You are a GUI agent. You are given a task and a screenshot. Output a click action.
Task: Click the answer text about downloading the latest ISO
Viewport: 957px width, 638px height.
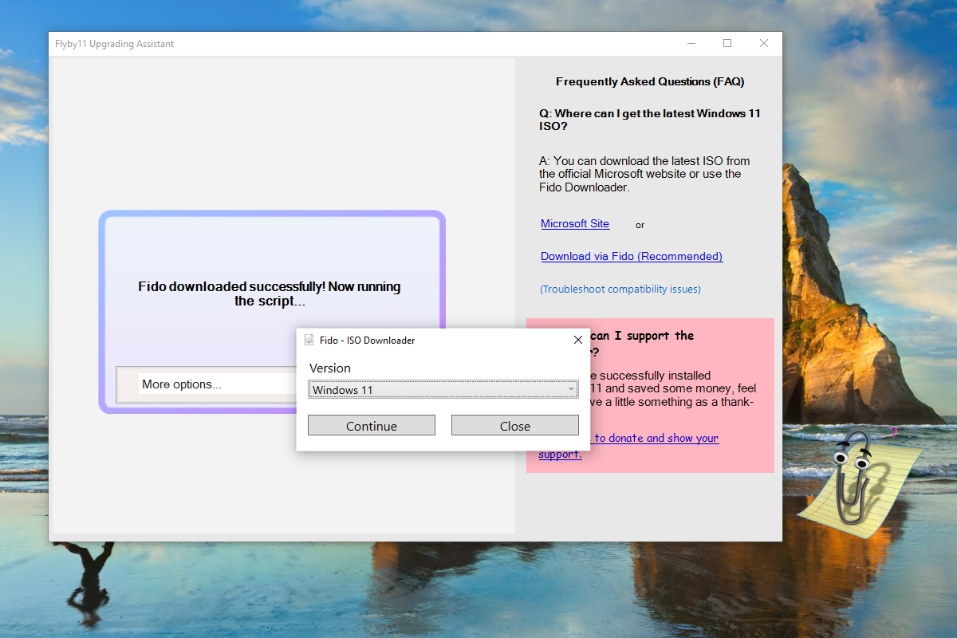coord(644,174)
